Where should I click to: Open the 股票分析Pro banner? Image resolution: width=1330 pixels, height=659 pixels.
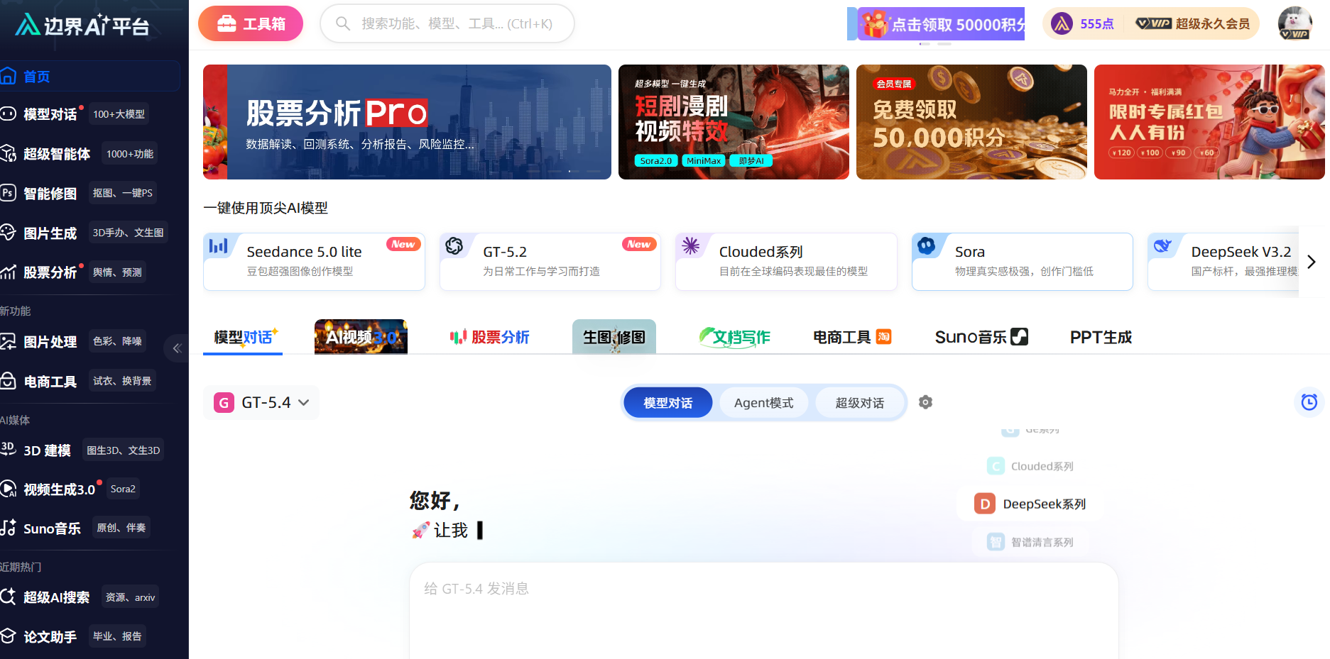(x=407, y=122)
